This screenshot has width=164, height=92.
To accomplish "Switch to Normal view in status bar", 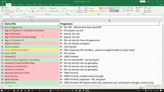I will coord(141,88).
